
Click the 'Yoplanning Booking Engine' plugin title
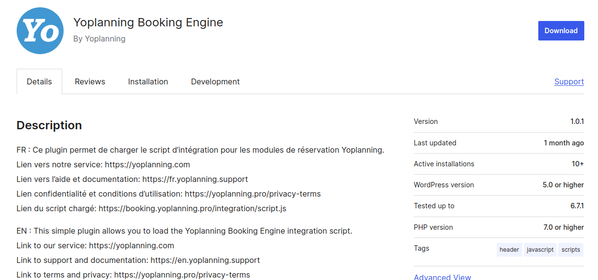(x=148, y=22)
